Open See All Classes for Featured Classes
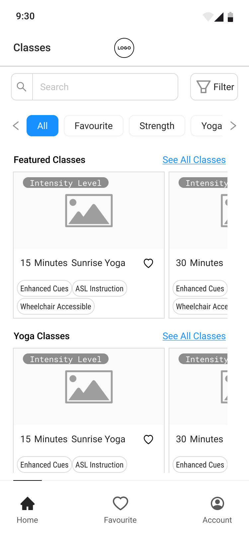The height and width of the screenshot is (540, 249). [x=194, y=160]
